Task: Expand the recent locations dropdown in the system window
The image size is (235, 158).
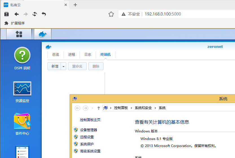Action: point(92,108)
